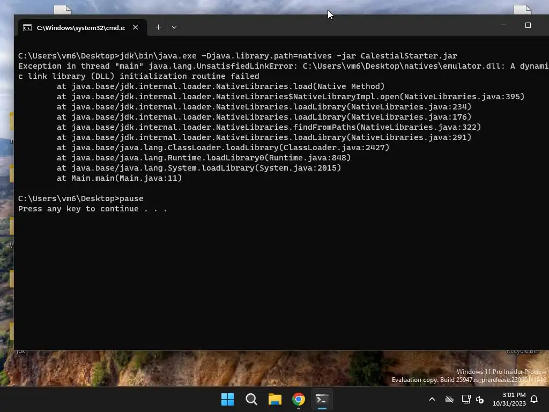The height and width of the screenshot is (412, 549).
Task: Click the java.exe command line text
Action: [238, 56]
